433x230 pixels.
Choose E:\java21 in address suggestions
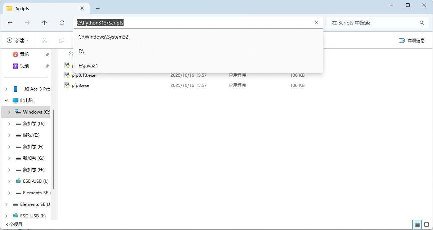[88, 66]
